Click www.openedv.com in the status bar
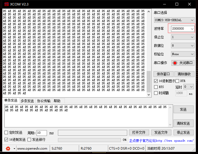The height and width of the screenshot is (154, 198). (32, 149)
